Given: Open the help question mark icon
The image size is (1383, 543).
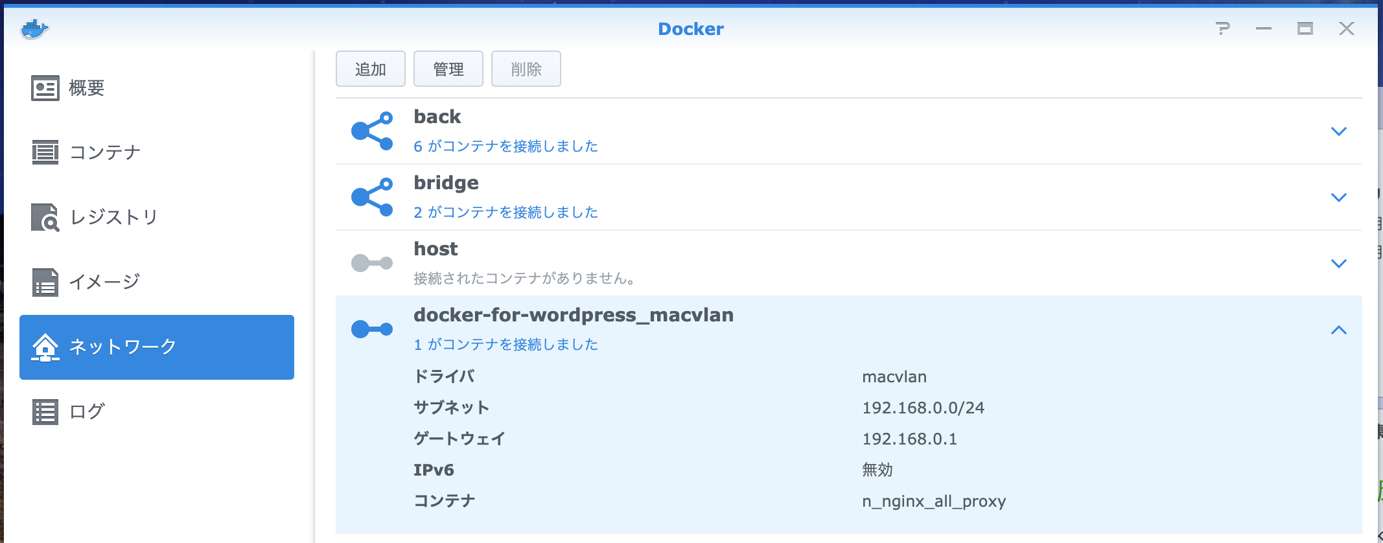Looking at the screenshot, I should 1222,29.
